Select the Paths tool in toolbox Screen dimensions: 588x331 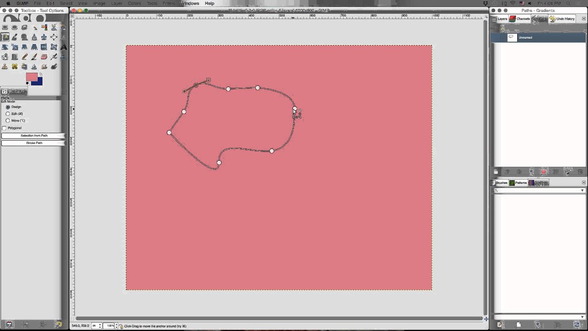coord(5,37)
